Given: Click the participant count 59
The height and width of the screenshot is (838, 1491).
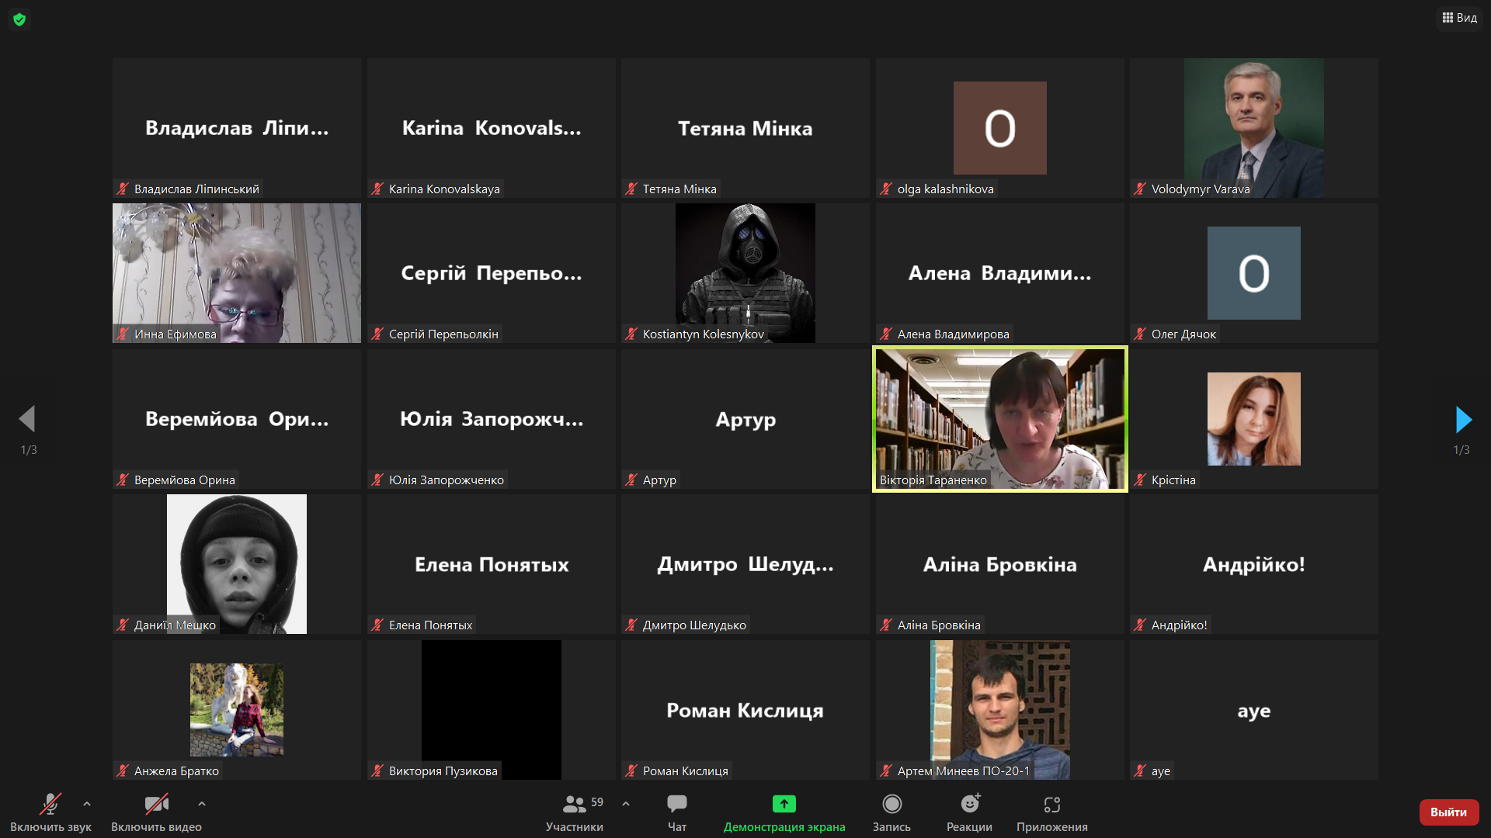Looking at the screenshot, I should click(597, 802).
